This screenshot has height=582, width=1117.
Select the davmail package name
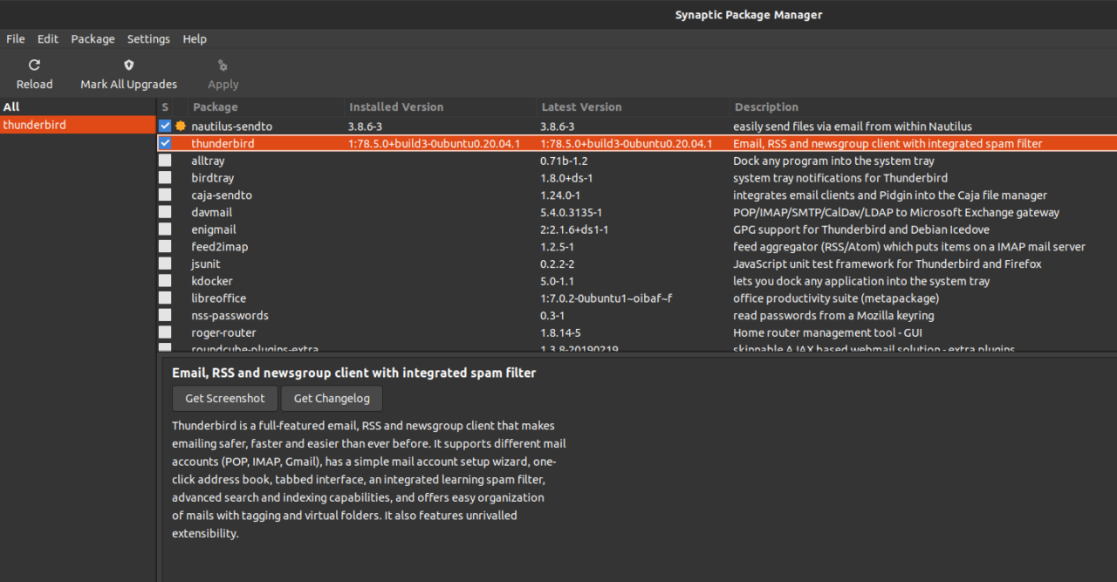coord(213,212)
